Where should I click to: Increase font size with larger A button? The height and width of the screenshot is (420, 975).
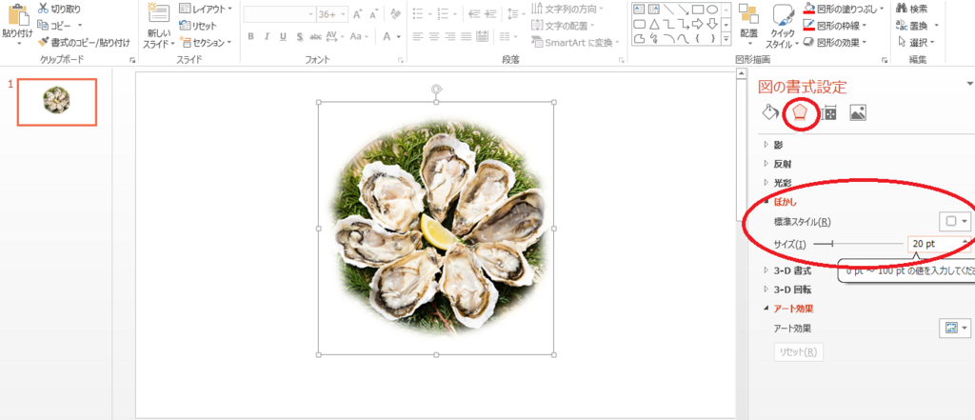click(x=358, y=13)
